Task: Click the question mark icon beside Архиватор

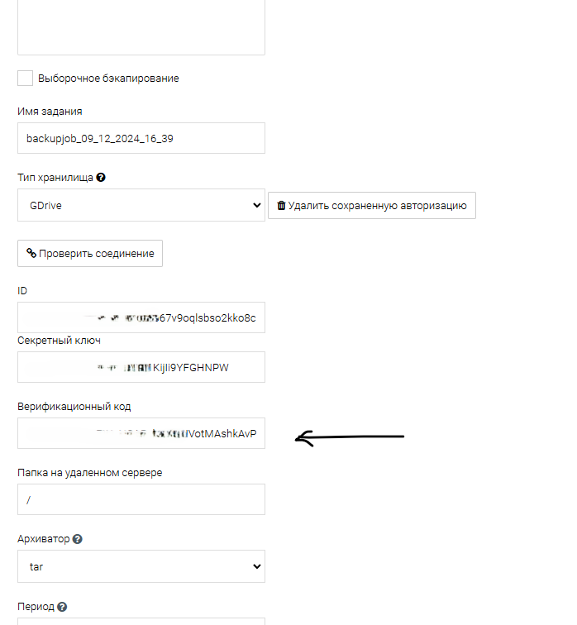Action: click(x=78, y=539)
